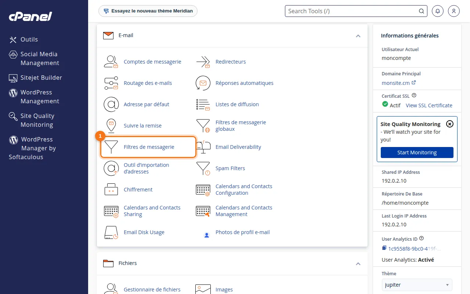Open the Filtres de messagerie link
Screen dimensions: 470x294
click(149, 147)
